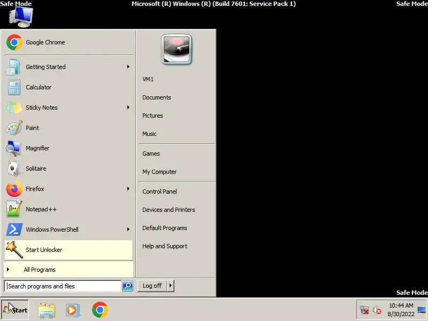Open My Computer
Screen dimensions: 428x321
[x=159, y=172]
